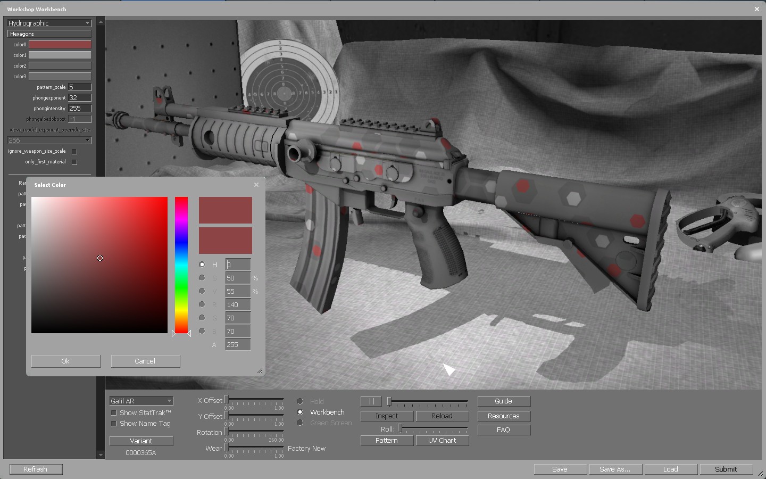Click the scroll up arrow of left panel
Viewport: 766px width, 479px height.
[x=101, y=22]
